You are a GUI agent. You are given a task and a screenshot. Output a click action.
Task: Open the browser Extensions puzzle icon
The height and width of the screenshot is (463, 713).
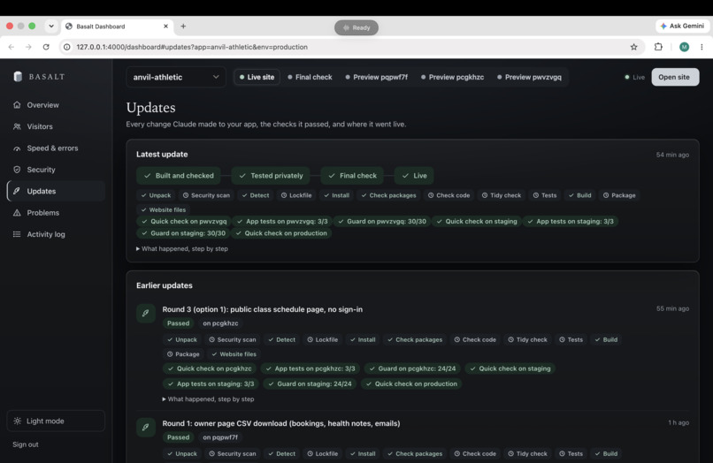[x=658, y=47]
